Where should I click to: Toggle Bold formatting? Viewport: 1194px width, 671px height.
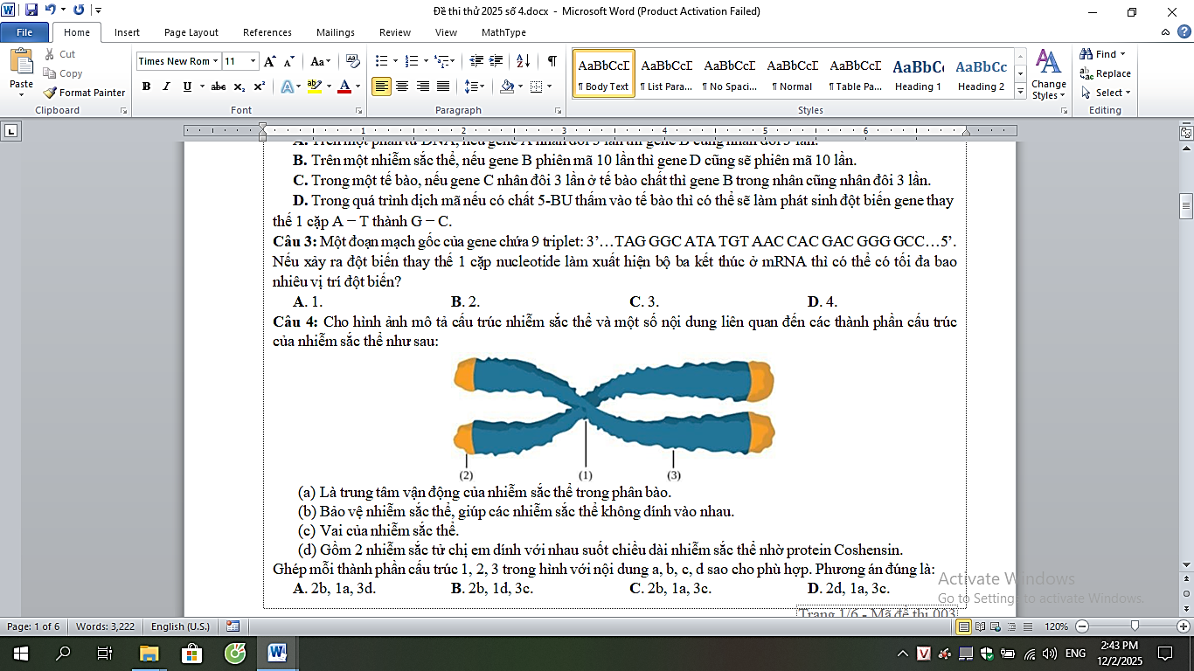[x=146, y=86]
